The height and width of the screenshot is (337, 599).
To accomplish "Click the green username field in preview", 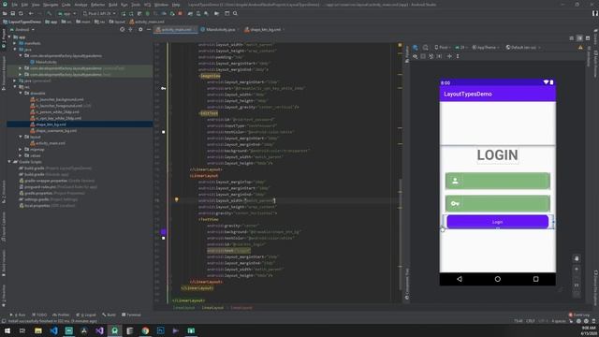I will point(497,181).
